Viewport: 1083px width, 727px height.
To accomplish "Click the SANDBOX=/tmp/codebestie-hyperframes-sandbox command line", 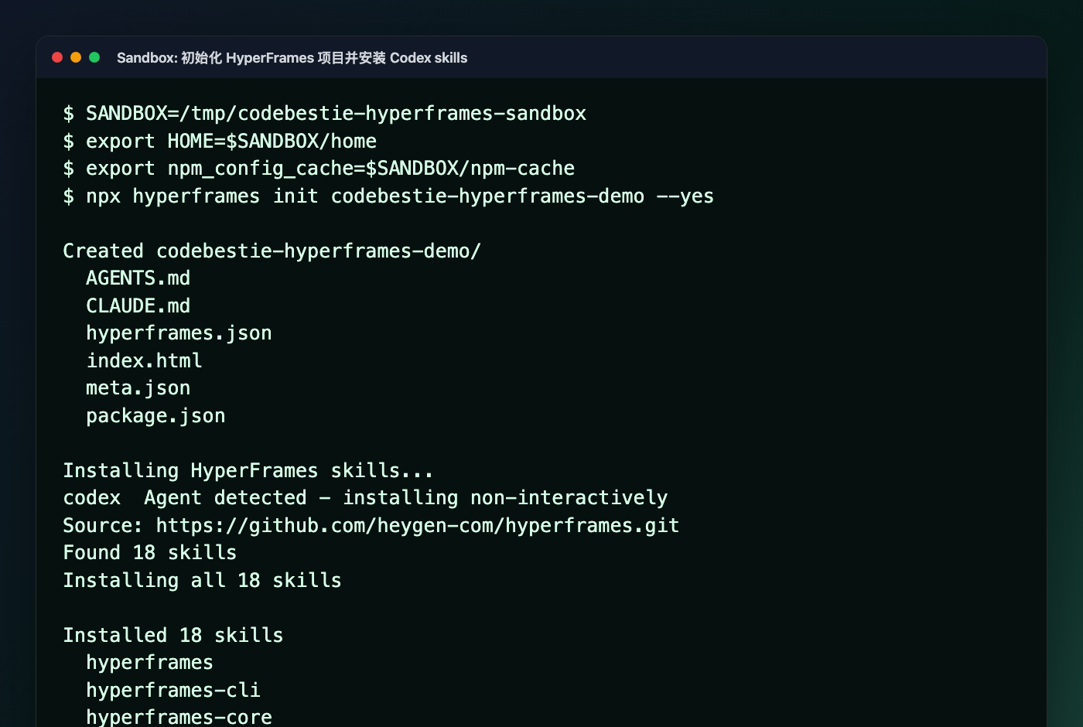I will (325, 114).
